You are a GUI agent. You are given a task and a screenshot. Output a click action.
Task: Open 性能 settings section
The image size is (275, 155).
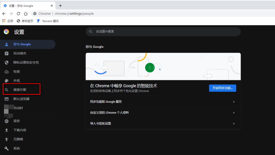[28, 72]
